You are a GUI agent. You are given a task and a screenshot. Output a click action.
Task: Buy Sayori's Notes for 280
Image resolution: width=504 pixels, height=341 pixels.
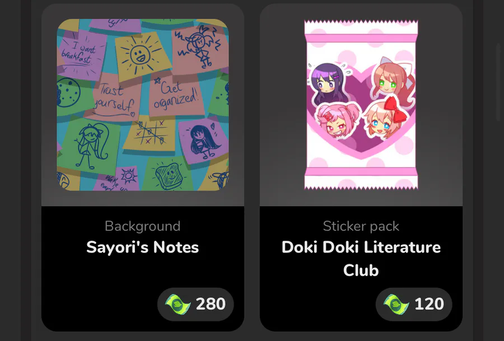pos(195,304)
